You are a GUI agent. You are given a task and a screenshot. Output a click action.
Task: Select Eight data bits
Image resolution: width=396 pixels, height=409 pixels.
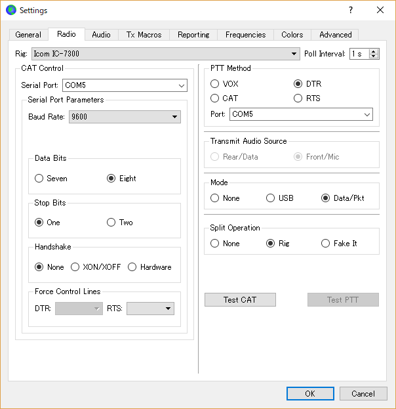(121, 179)
